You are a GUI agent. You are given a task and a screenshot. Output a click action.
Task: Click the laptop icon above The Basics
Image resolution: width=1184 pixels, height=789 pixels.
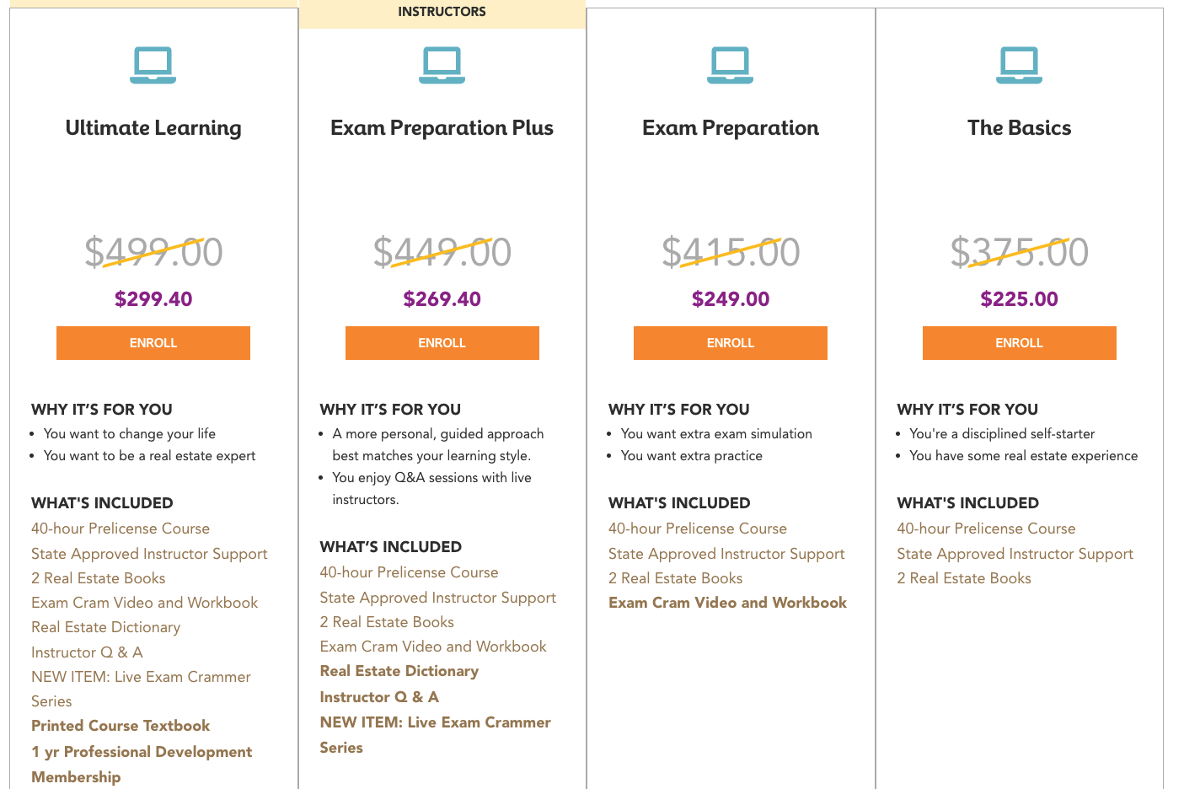(1019, 66)
